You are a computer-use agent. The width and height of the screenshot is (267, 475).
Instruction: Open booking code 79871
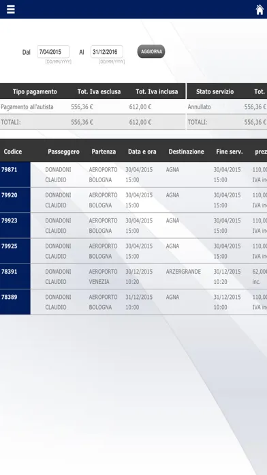(10, 170)
